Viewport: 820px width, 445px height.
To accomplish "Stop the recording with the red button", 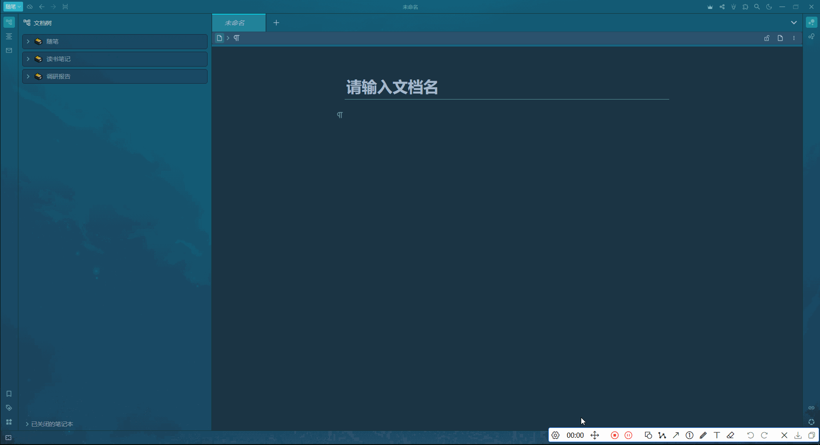I will (x=615, y=435).
